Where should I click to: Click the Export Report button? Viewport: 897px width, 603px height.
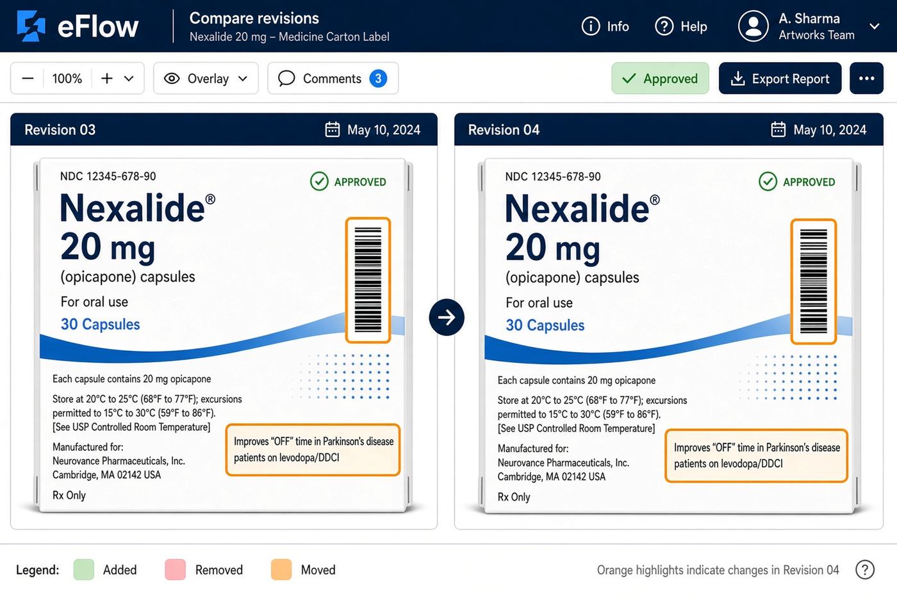(780, 78)
